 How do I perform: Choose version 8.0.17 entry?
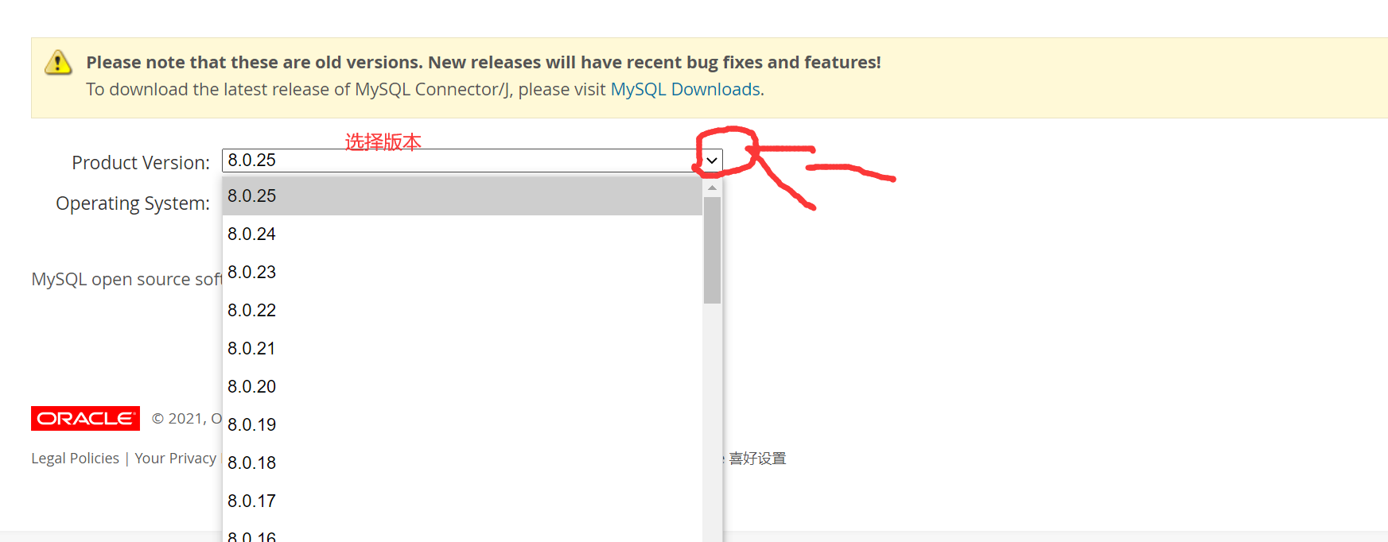point(463,501)
